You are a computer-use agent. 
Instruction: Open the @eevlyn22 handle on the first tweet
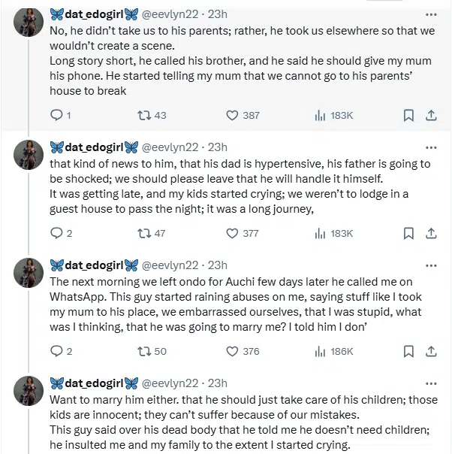172,14
